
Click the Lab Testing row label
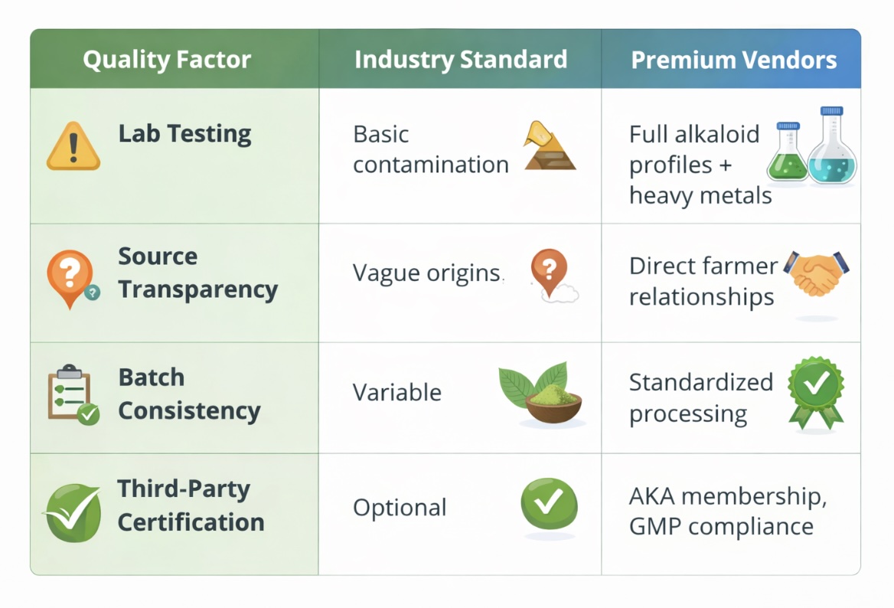coord(184,134)
